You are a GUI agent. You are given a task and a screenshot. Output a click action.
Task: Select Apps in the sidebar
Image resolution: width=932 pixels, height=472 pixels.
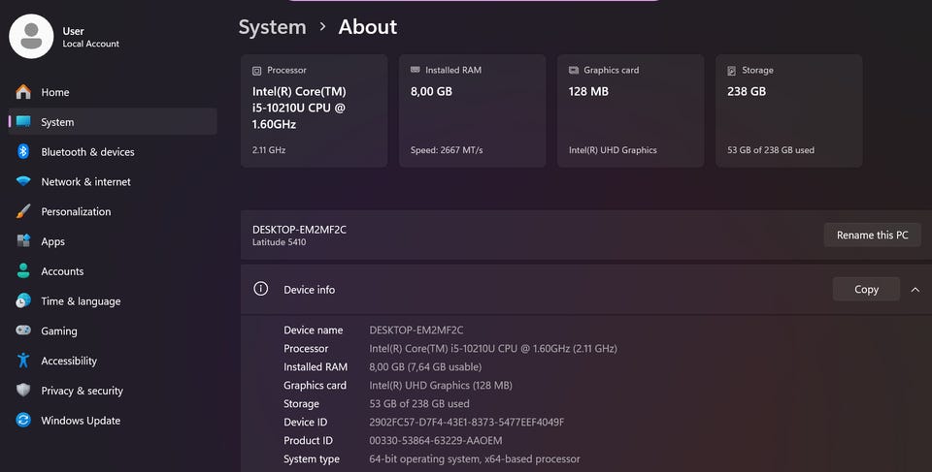pos(113,241)
